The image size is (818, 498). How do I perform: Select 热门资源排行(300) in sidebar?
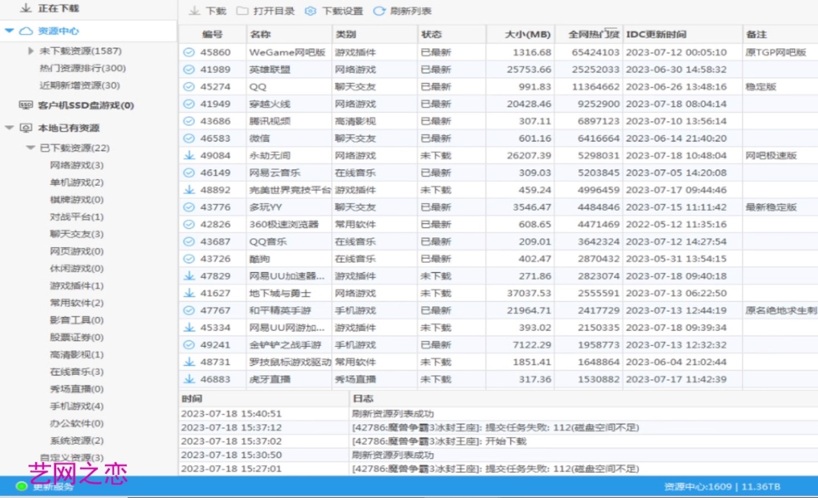coord(83,68)
